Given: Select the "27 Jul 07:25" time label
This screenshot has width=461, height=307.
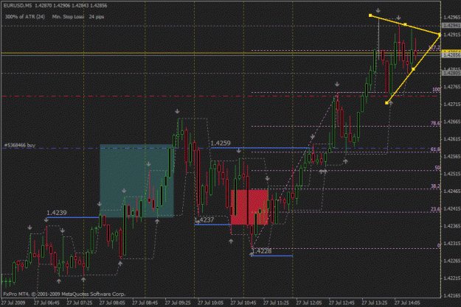Looking at the screenshot, I should [x=80, y=303].
